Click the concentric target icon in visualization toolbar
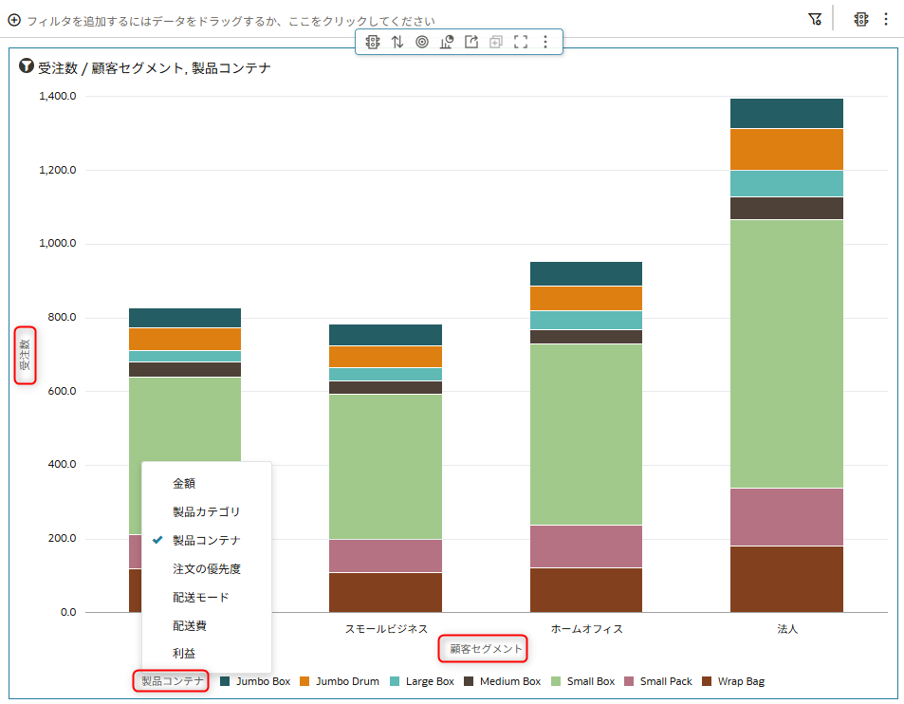The width and height of the screenshot is (904, 704). [422, 42]
